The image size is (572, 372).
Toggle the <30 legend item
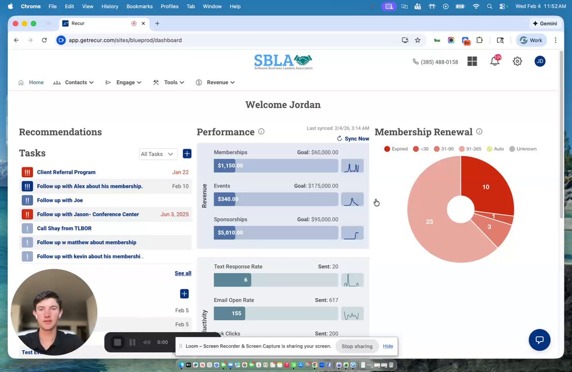421,149
